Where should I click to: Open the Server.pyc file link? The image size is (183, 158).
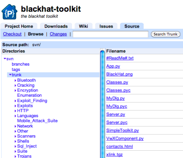[117, 122]
